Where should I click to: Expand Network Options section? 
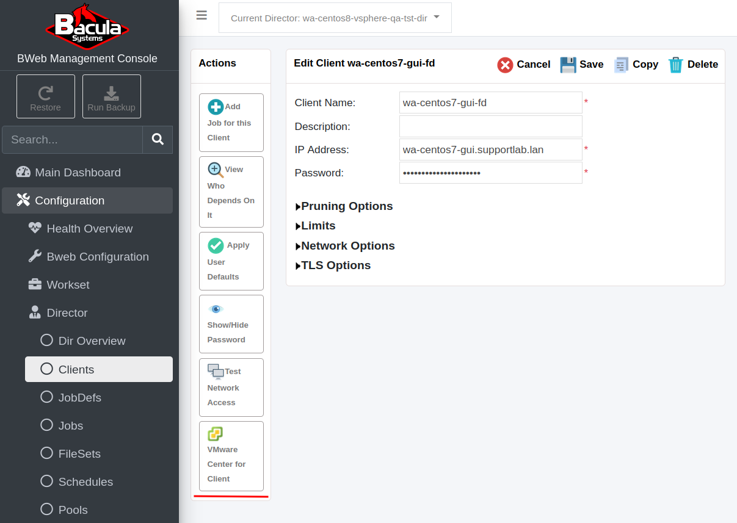point(345,246)
